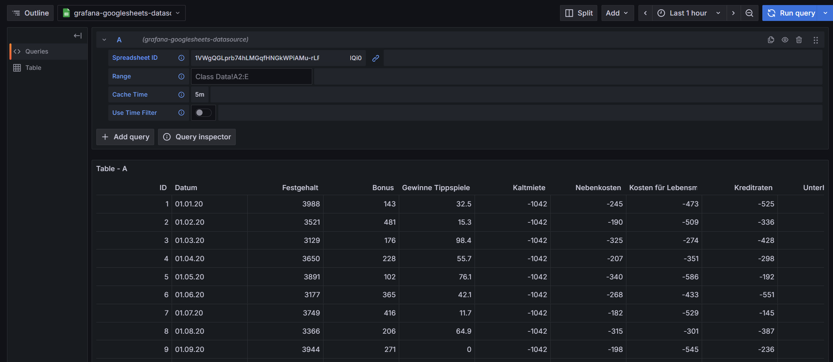This screenshot has width=833, height=362.
Task: Open the Last 1 hour time picker
Action: [688, 13]
